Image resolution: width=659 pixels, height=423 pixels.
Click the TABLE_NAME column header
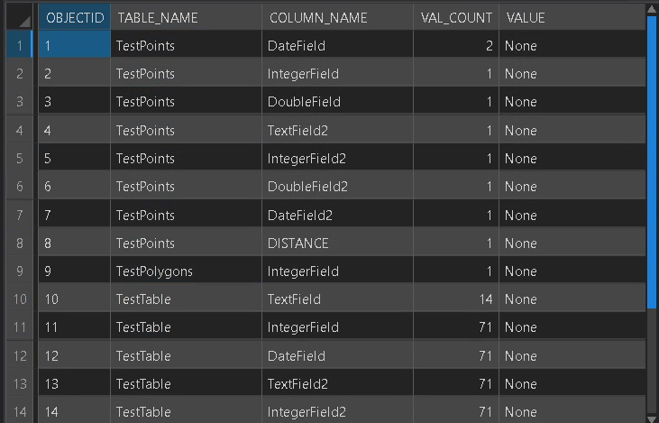pos(157,17)
